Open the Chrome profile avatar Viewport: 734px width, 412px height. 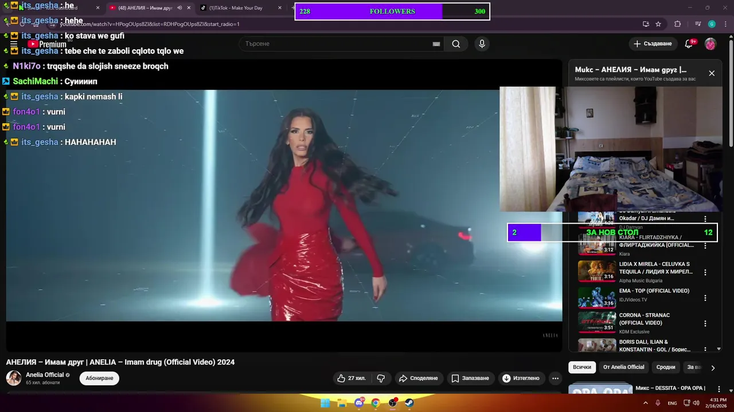(712, 24)
